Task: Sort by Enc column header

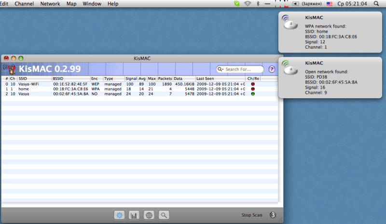Action: [97, 79]
